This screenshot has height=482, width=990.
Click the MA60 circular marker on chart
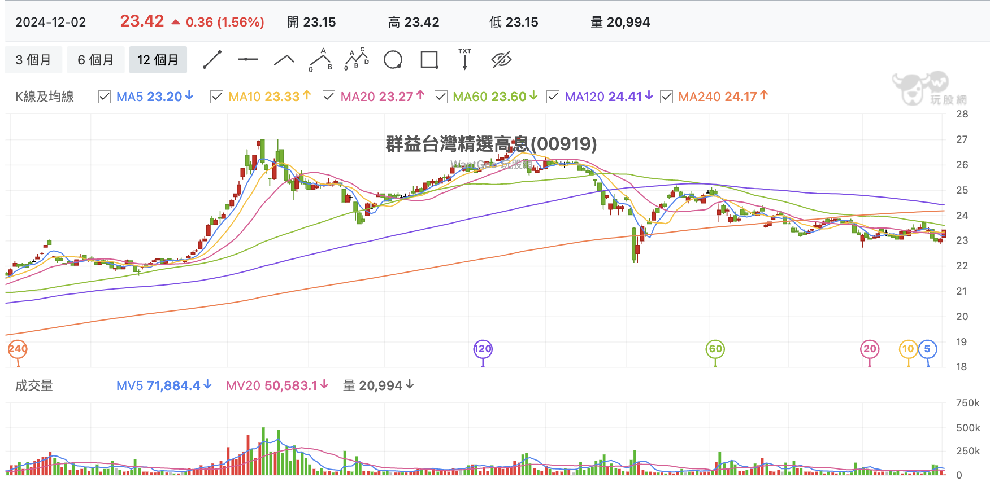click(715, 349)
